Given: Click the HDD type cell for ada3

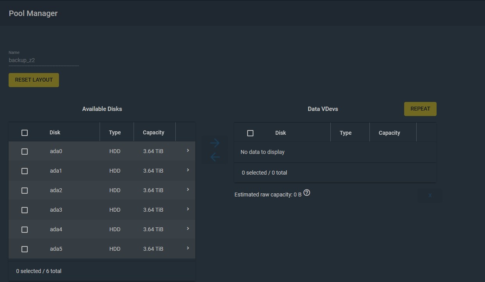Looking at the screenshot, I should pyautogui.click(x=115, y=210).
